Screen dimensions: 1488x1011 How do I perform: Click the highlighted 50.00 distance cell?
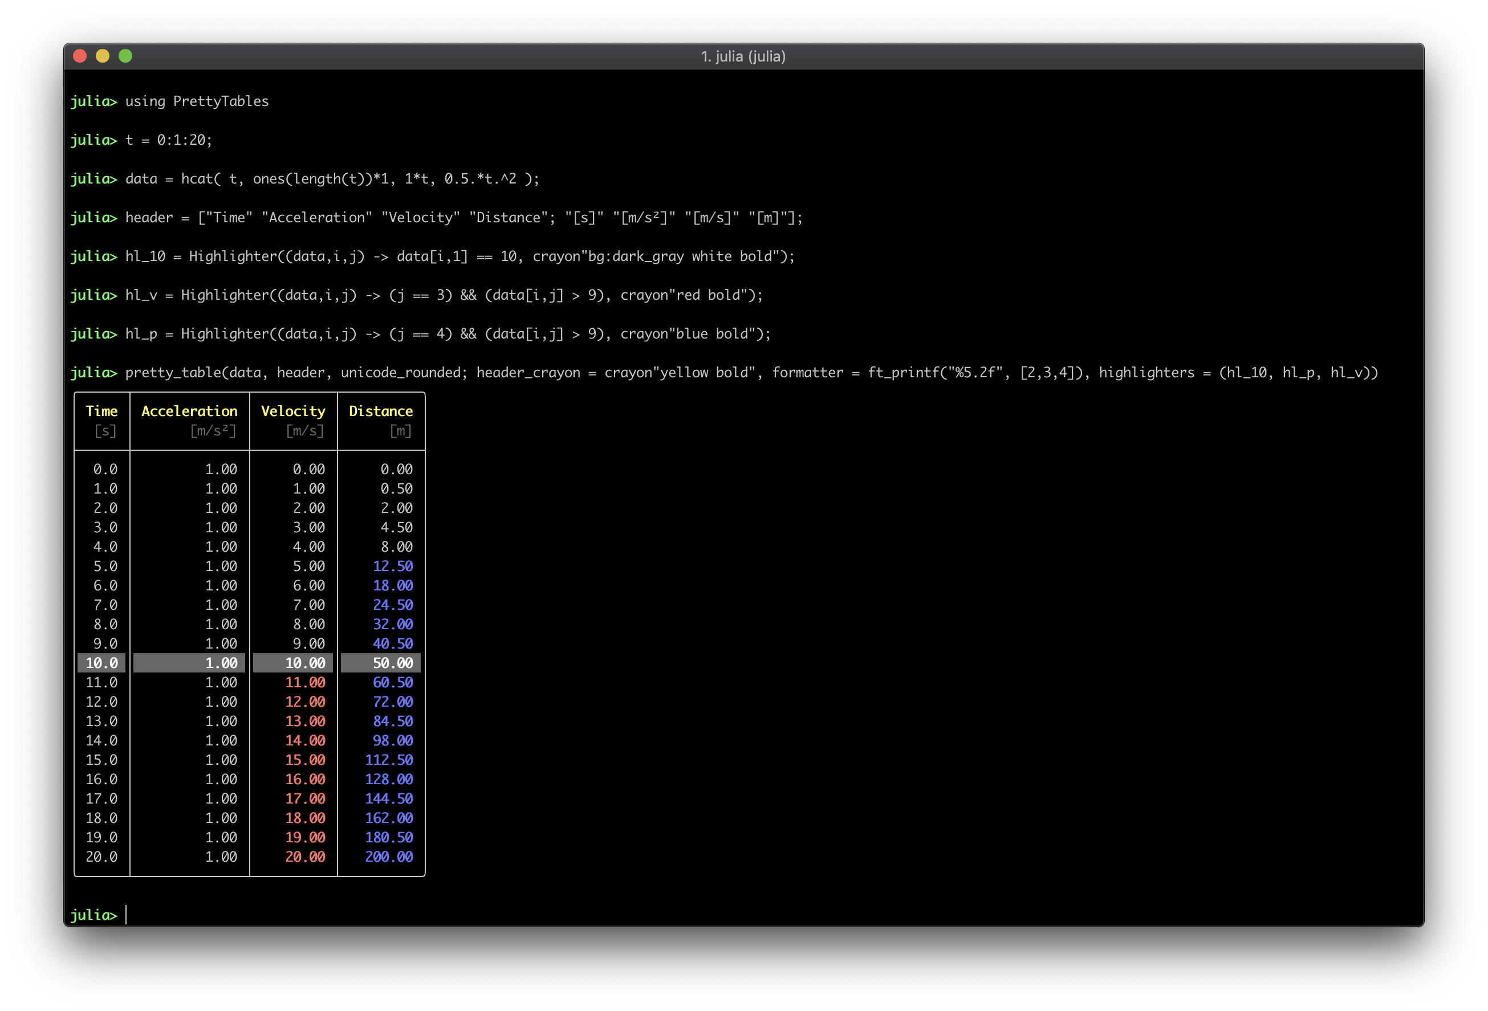[x=392, y=663]
